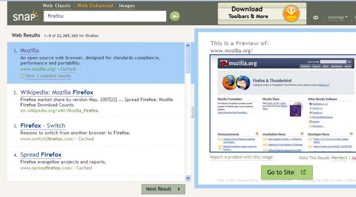Open www.spreadfirefox.com/ URL link
The width and height of the screenshot is (356, 197).
[46, 168]
